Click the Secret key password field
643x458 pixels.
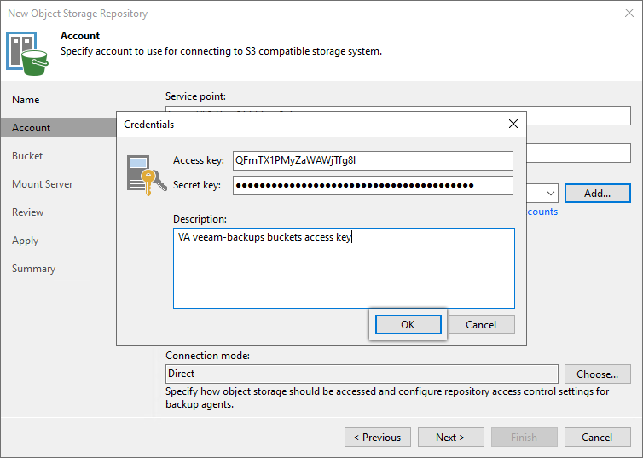coord(373,185)
